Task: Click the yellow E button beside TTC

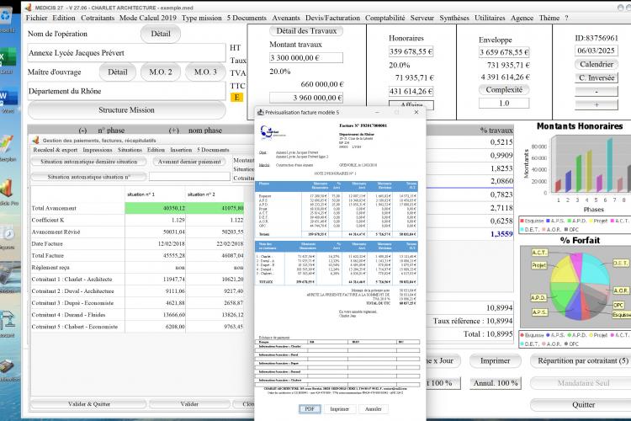Action: tap(236, 97)
